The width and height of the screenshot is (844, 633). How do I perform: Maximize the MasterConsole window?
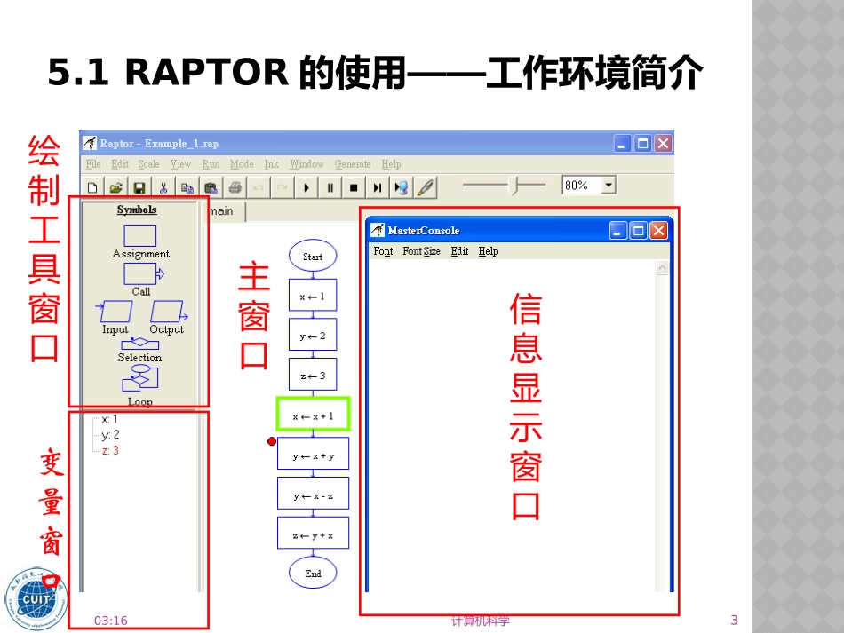click(639, 231)
